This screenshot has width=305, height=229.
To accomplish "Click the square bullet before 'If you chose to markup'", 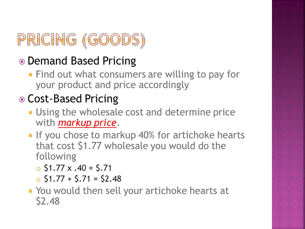I will [30, 135].
